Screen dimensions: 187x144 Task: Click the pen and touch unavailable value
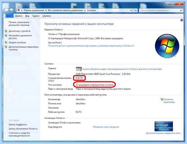tap(103, 89)
